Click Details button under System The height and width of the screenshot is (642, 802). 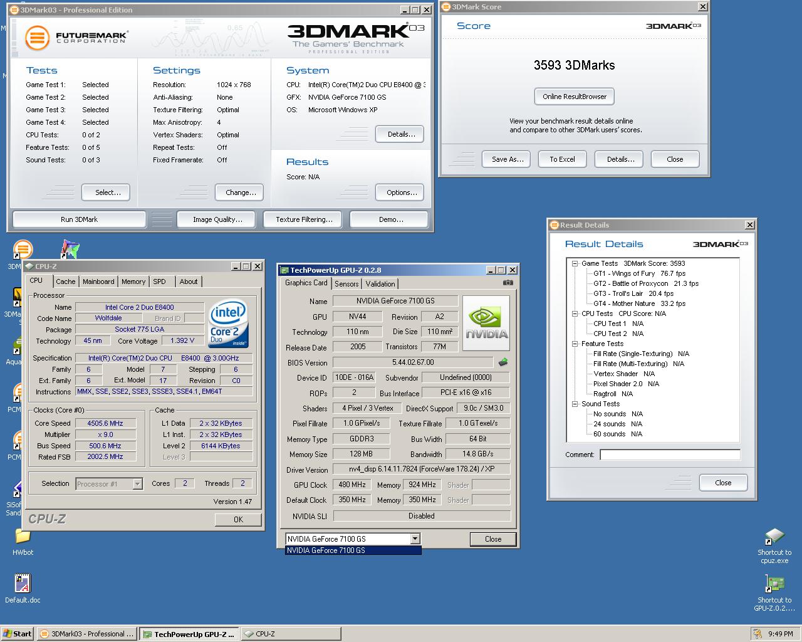(401, 134)
